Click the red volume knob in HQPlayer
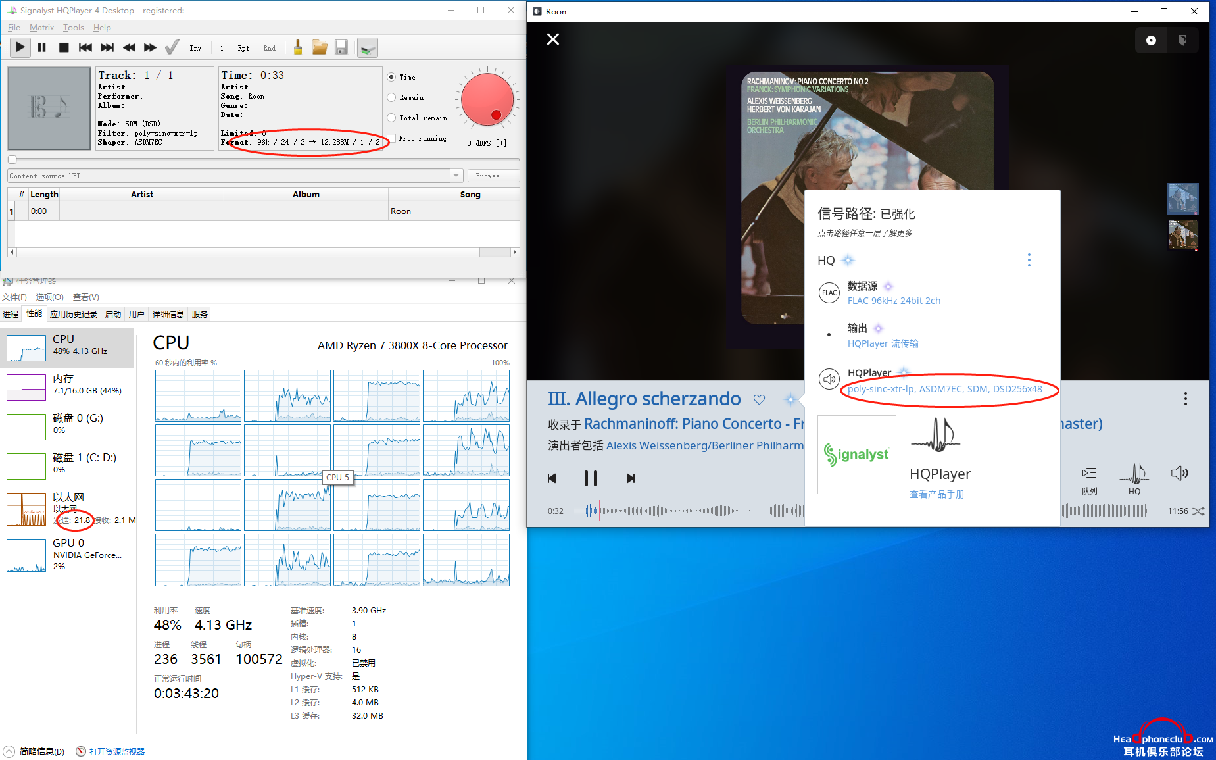Screen dimensions: 1216x760 click(x=487, y=100)
